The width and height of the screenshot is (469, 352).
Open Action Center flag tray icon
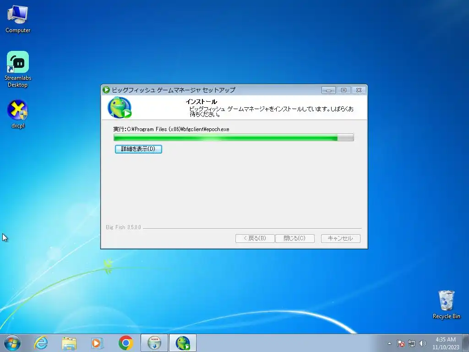tap(401, 343)
